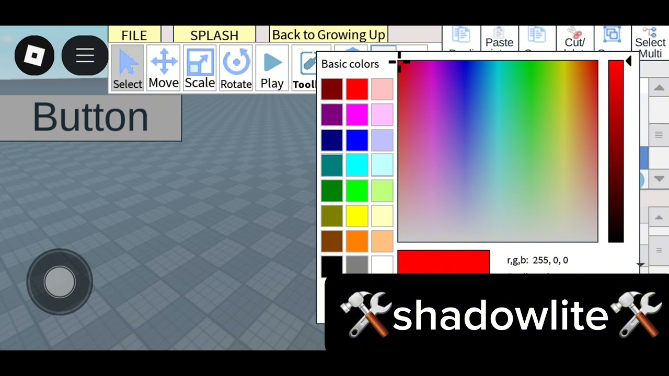669x376 pixels.
Task: Click inside the rainbow hue-saturation field
Action: coord(498,151)
